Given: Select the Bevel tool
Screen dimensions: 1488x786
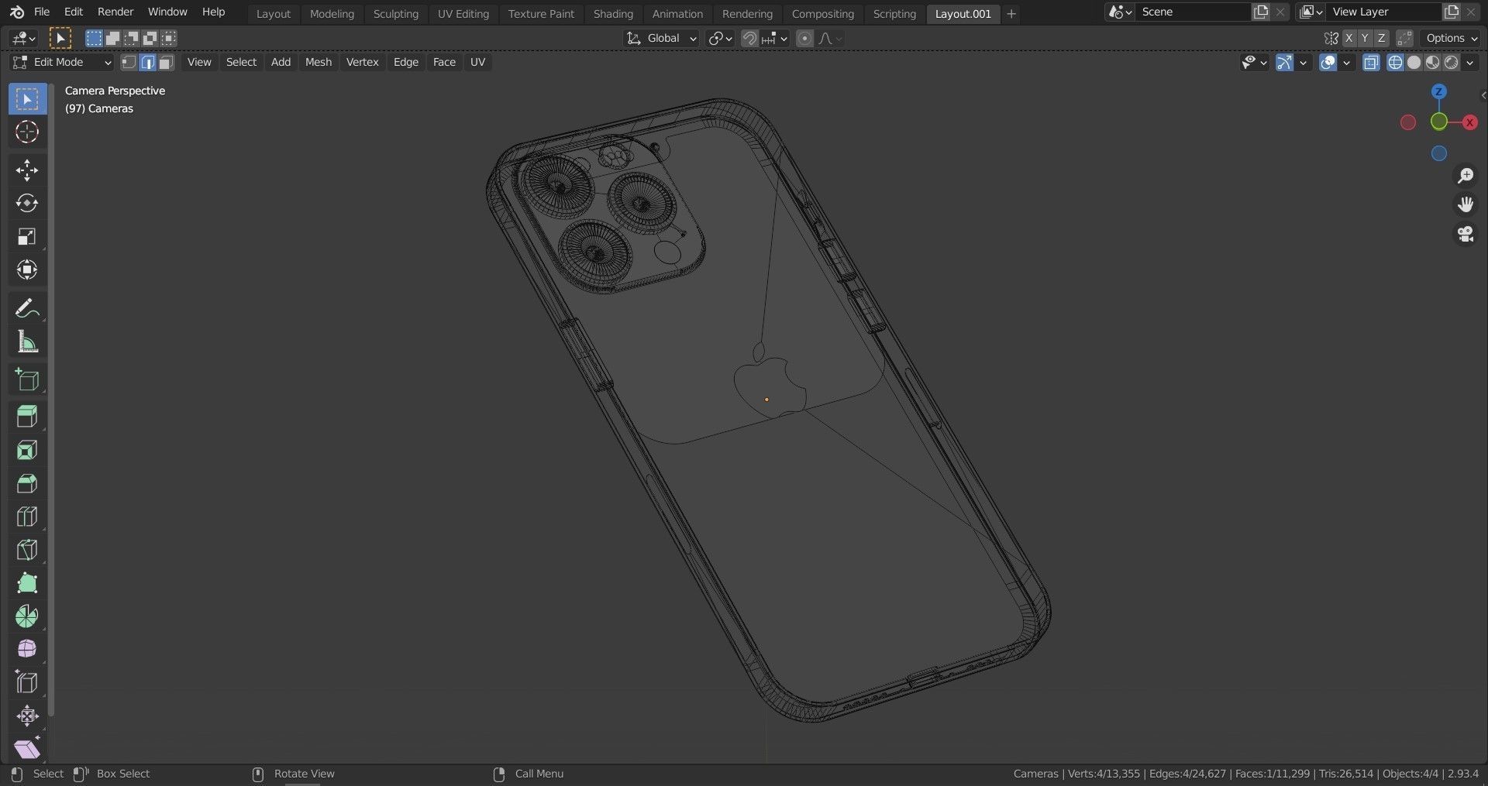Looking at the screenshot, I should (27, 483).
